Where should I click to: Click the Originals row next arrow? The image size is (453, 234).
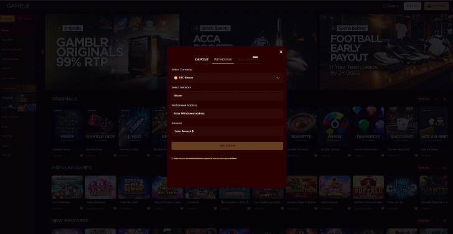click(x=444, y=99)
